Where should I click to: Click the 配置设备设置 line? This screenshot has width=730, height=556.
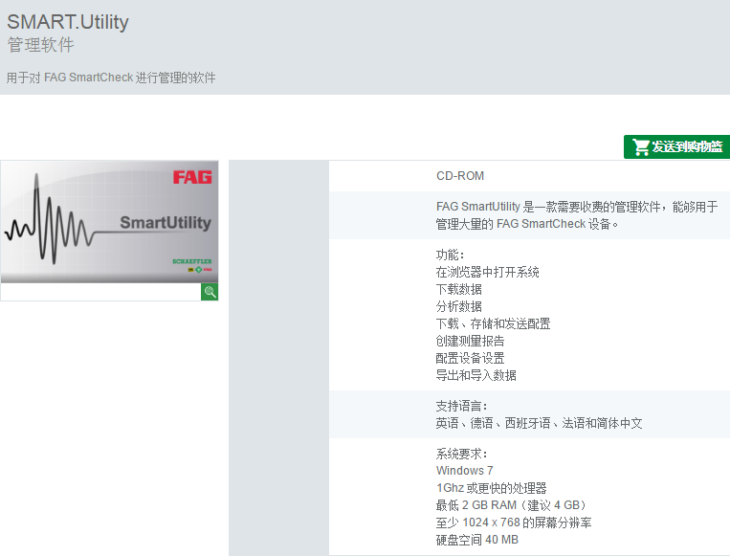pos(470,358)
